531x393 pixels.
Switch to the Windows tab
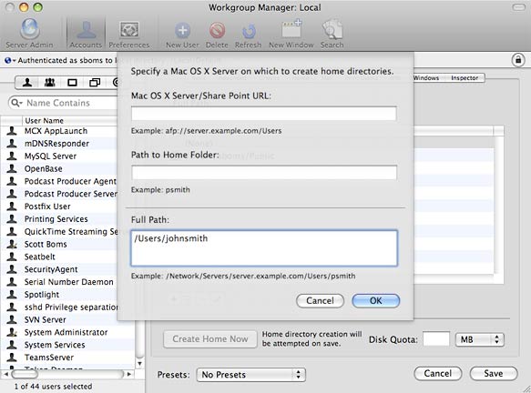[x=426, y=78]
